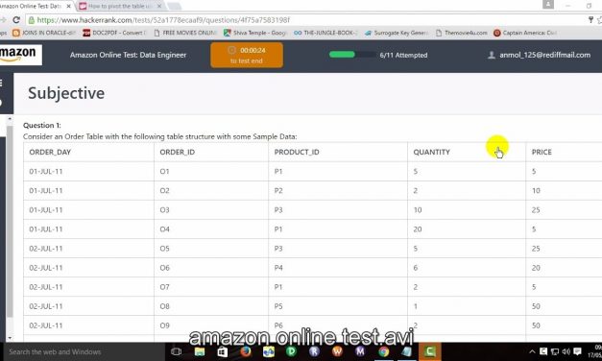Click the scroll-up arrow of the question panel
The width and height of the screenshot is (602, 361).
tap(10, 119)
